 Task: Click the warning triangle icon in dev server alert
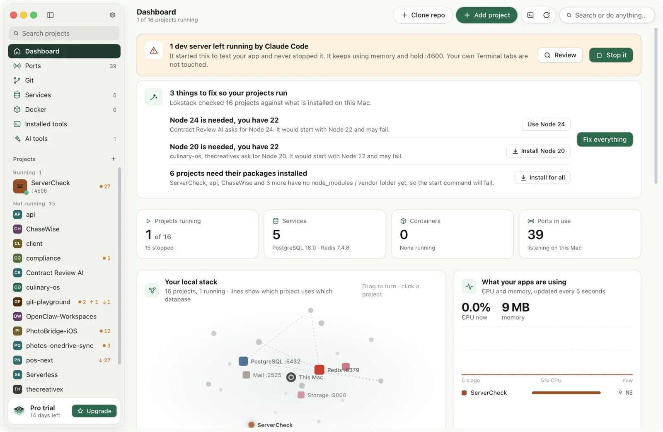point(154,51)
